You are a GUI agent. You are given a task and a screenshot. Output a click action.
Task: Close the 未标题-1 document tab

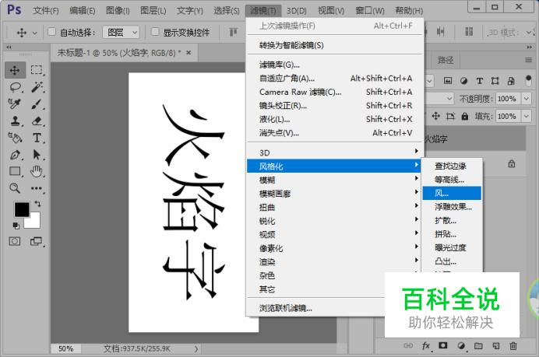point(188,53)
